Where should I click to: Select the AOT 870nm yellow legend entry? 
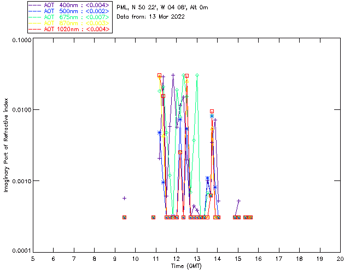click(69, 23)
